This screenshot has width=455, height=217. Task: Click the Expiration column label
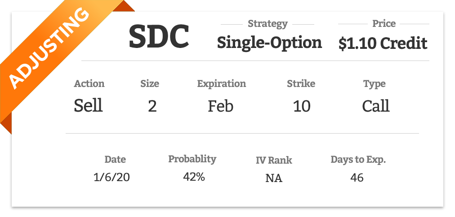pyautogui.click(x=221, y=84)
